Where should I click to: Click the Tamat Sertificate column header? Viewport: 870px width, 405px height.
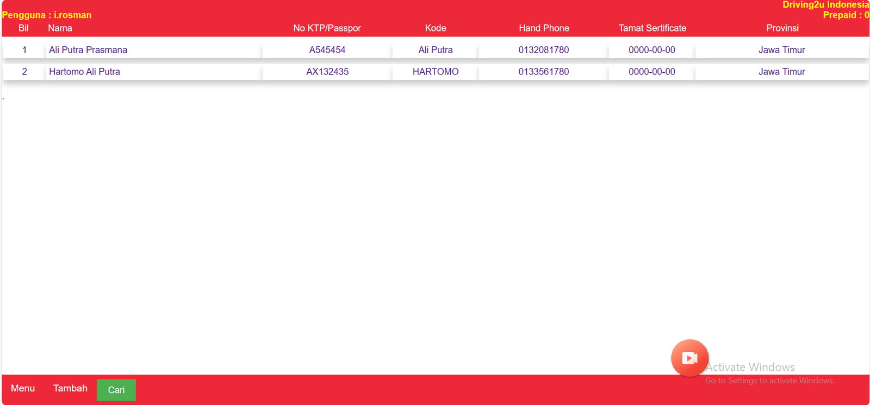652,28
